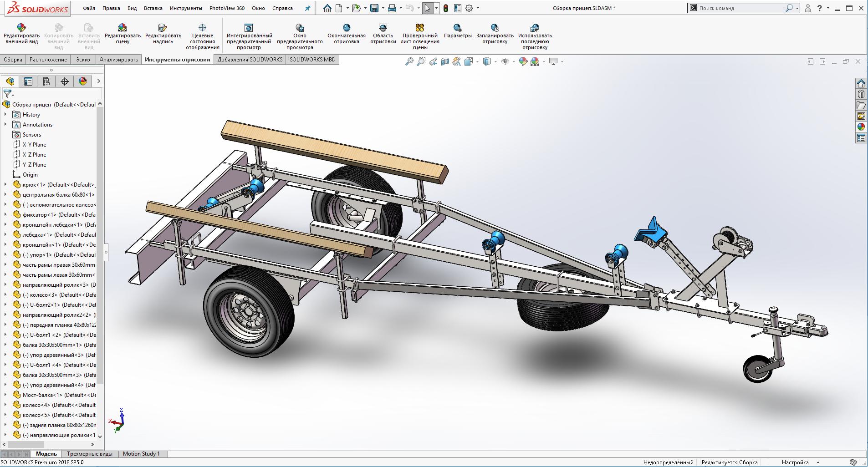Expand the History tree node

pyautogui.click(x=5, y=115)
